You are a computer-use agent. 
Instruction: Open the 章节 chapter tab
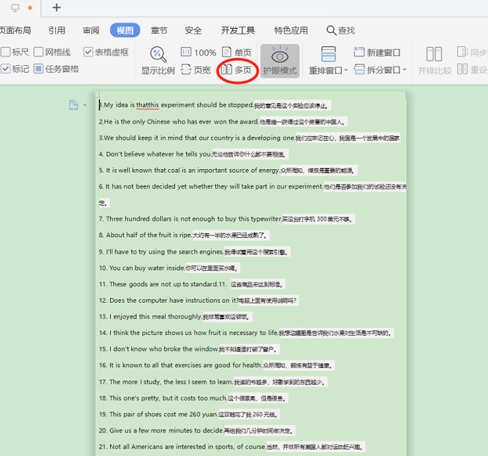(x=159, y=30)
